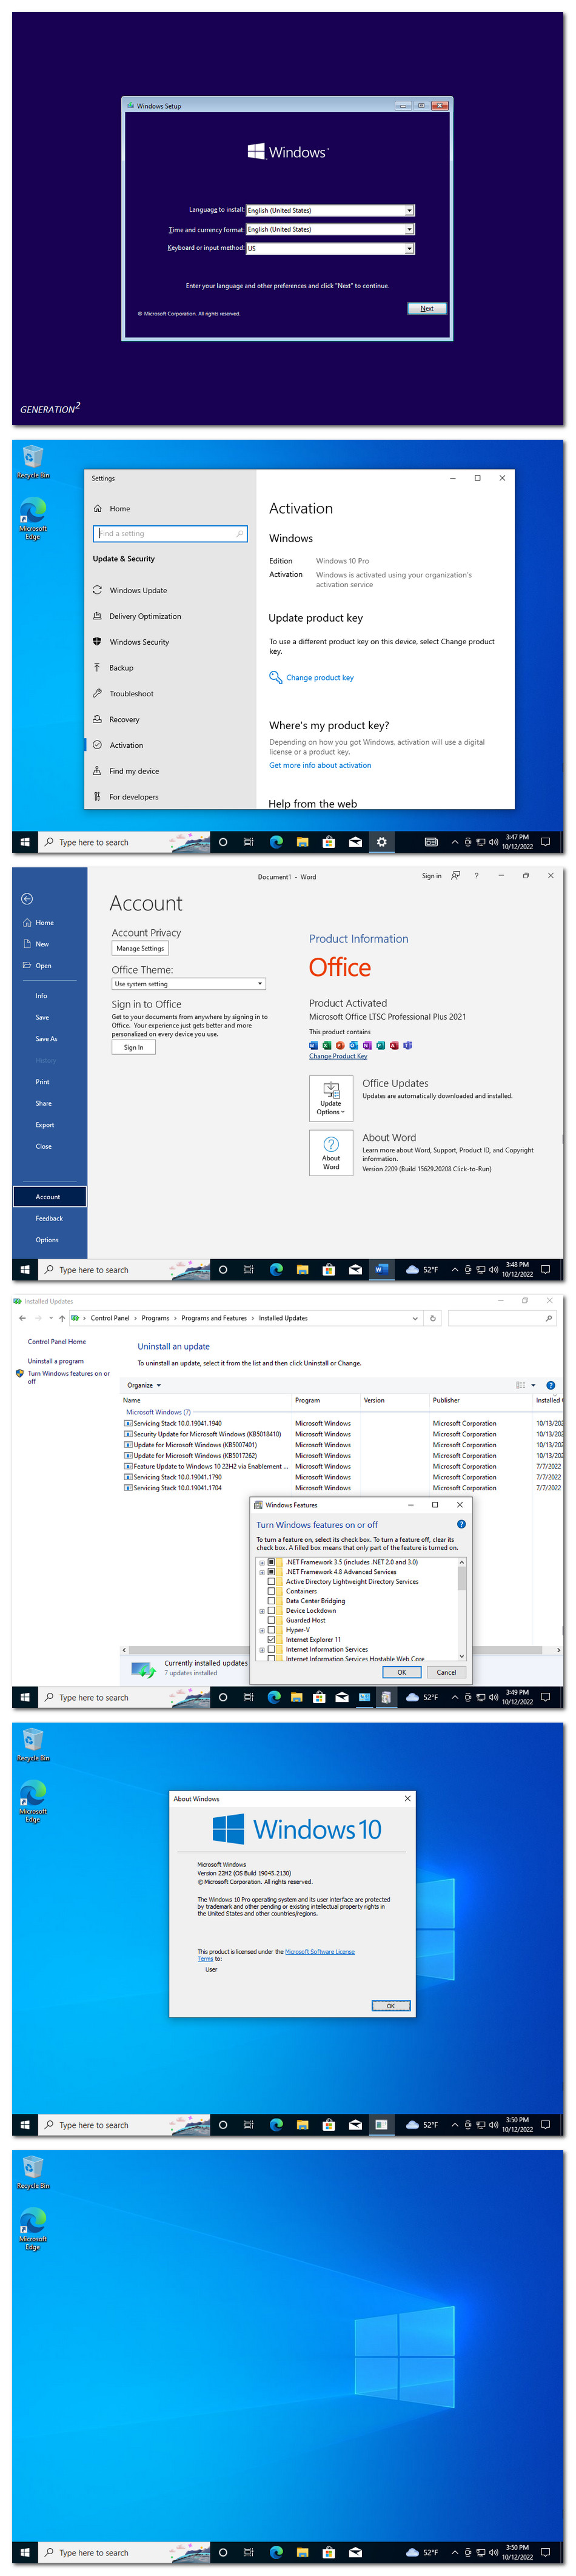
Task: Click the feedback person icon in Word title bar
Action: [456, 875]
